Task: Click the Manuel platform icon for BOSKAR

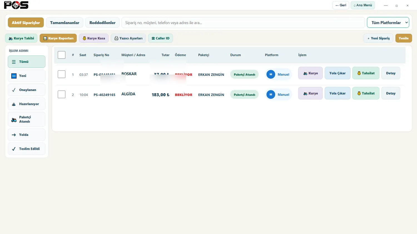Action: click(x=271, y=74)
